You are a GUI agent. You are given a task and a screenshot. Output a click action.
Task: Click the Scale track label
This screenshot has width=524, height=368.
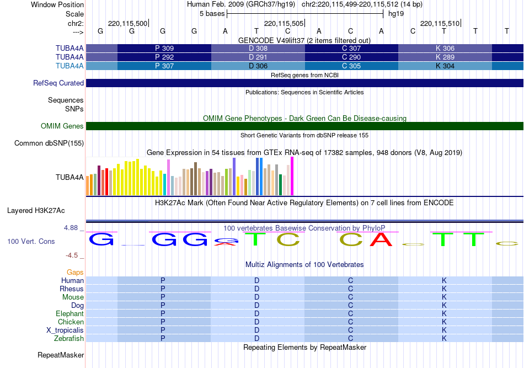tap(74, 14)
